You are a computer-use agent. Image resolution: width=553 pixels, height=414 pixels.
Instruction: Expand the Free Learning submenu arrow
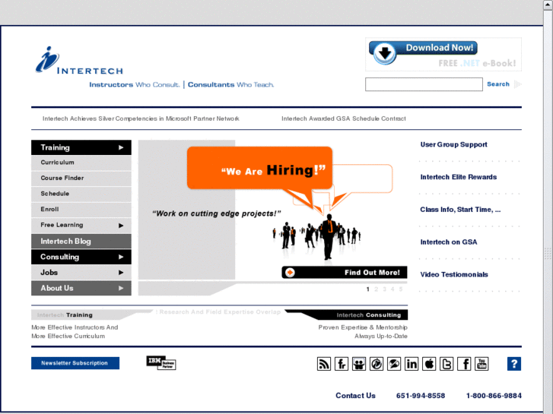(x=121, y=226)
